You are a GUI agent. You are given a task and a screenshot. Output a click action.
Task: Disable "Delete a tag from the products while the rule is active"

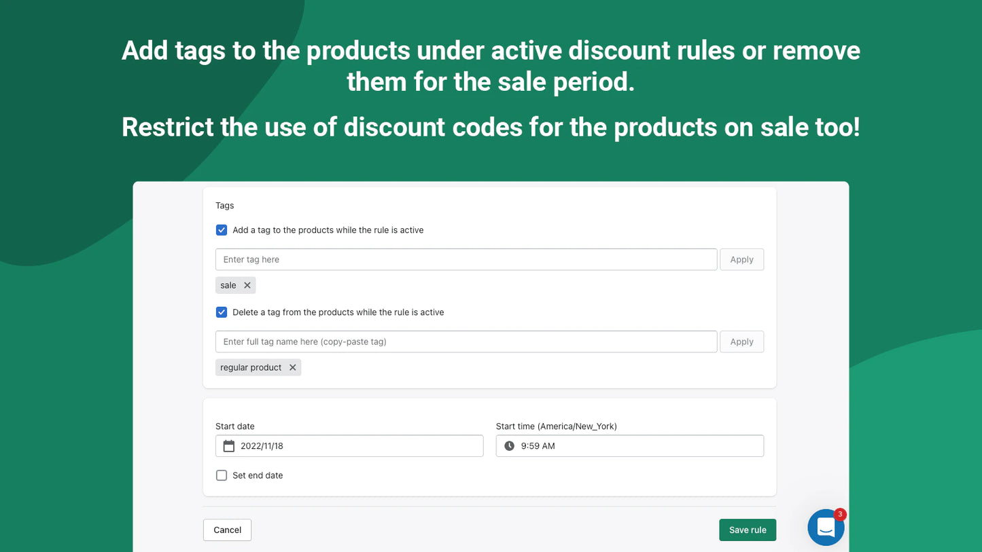(x=221, y=312)
